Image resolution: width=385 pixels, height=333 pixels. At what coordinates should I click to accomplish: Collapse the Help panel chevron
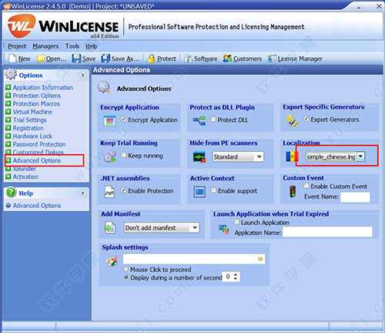click(82, 193)
